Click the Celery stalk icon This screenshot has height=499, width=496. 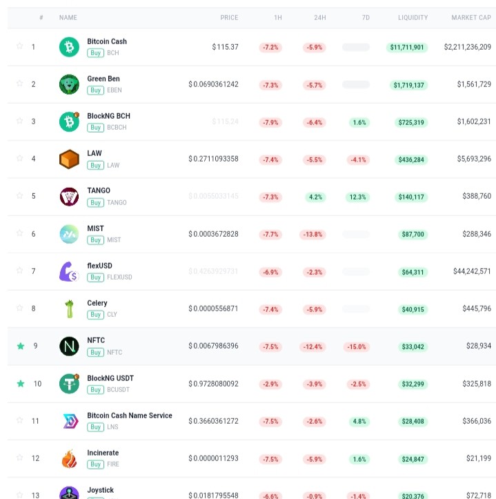[69, 309]
